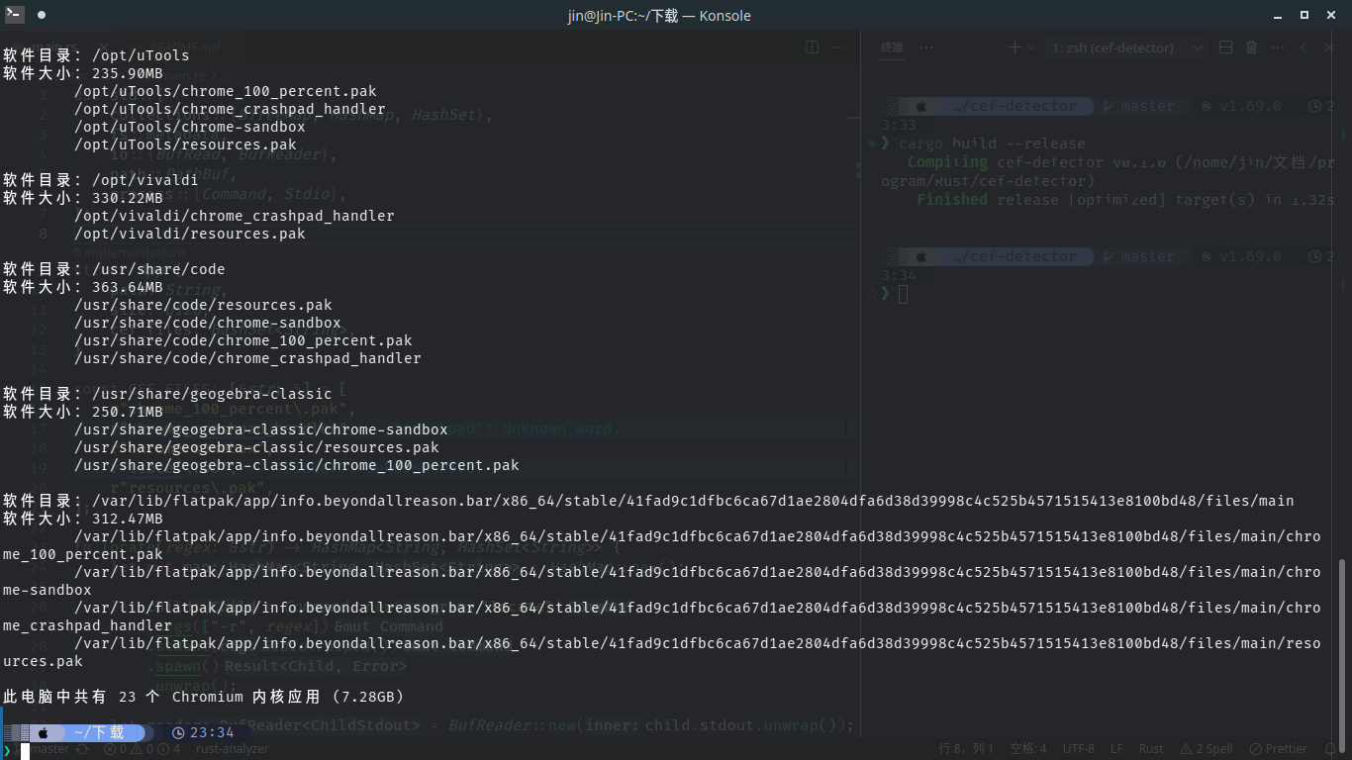
Task: Click '/usr/share/code/resources.pak' path
Action: (203, 305)
